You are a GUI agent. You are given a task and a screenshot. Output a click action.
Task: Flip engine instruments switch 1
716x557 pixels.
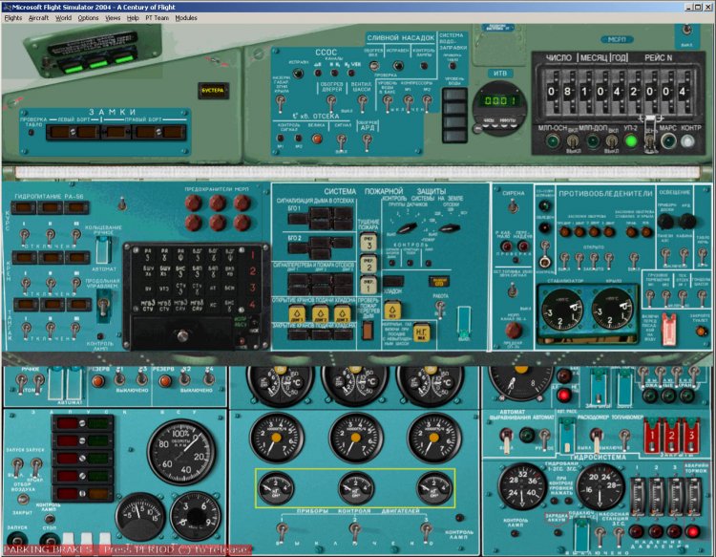pyautogui.click(x=282, y=532)
